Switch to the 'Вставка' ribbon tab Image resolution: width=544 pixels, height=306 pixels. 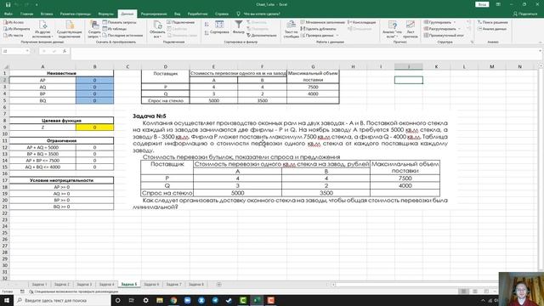click(x=47, y=14)
